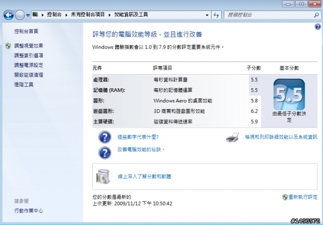
Task: Open 調整索引選項 link
Action: [29, 55]
